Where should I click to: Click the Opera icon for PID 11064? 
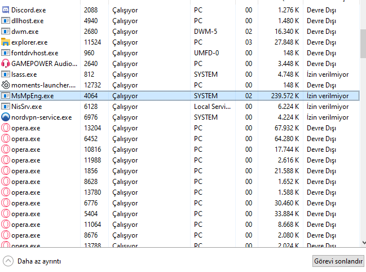(x=6, y=225)
